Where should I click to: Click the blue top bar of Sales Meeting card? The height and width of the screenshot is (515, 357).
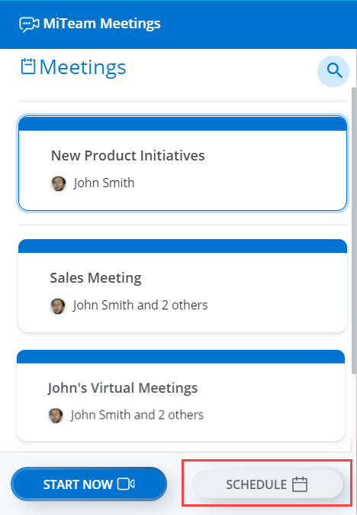[x=182, y=246]
